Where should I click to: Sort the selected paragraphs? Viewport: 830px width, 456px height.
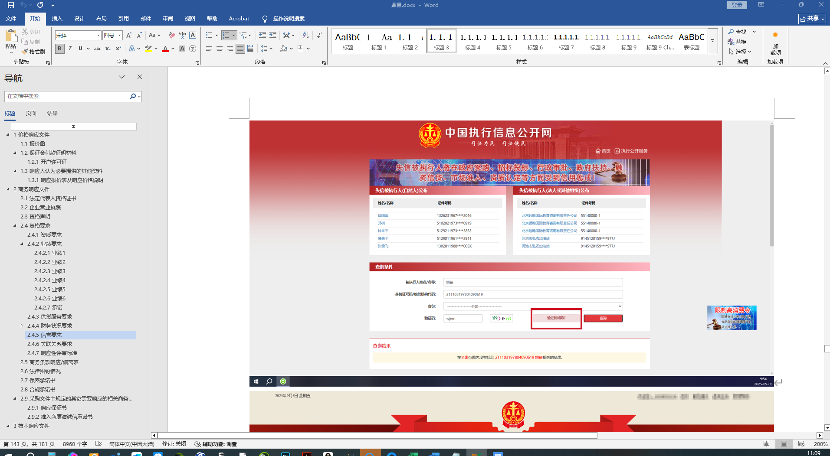306,35
